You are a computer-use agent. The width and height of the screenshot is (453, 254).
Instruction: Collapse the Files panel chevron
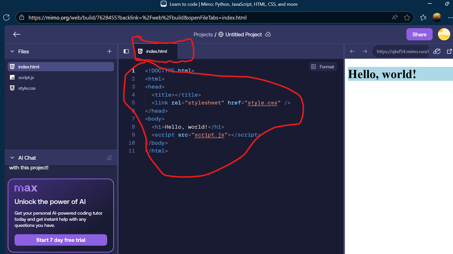tap(12, 51)
